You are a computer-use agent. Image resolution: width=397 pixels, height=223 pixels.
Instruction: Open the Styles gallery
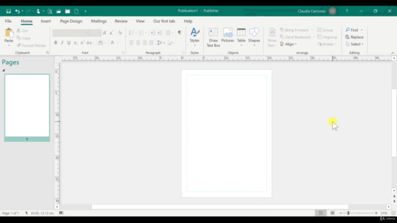(x=194, y=37)
